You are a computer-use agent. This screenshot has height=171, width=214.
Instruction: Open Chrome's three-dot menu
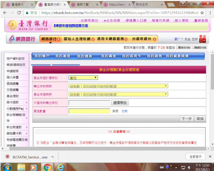tap(210, 13)
